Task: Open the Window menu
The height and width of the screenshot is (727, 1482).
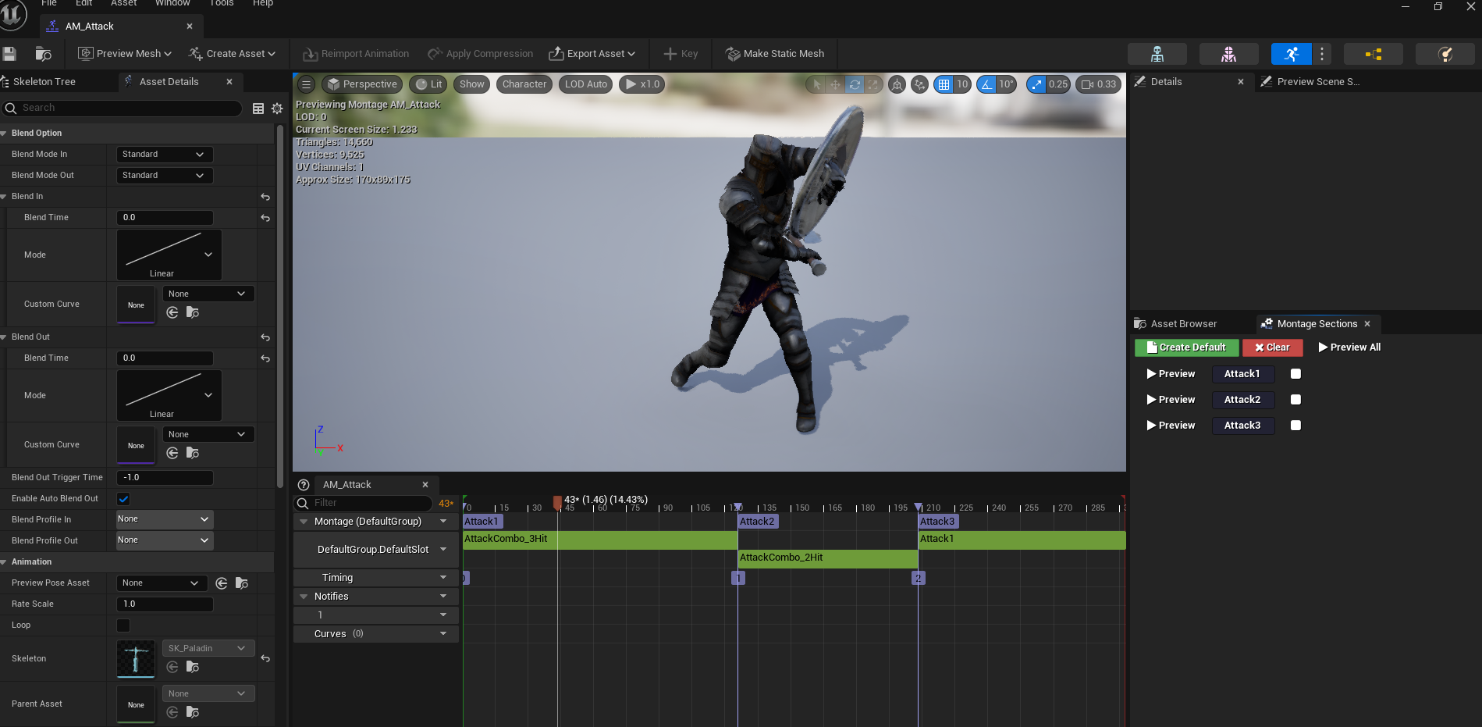Action: pos(172,3)
